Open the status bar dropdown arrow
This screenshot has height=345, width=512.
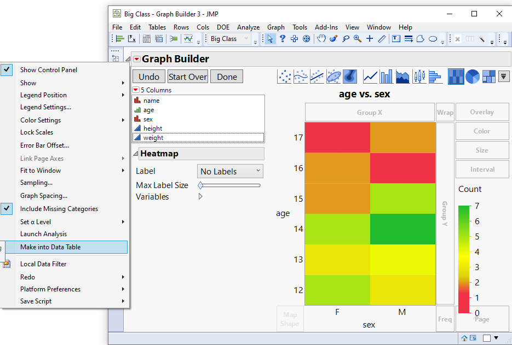496,338
